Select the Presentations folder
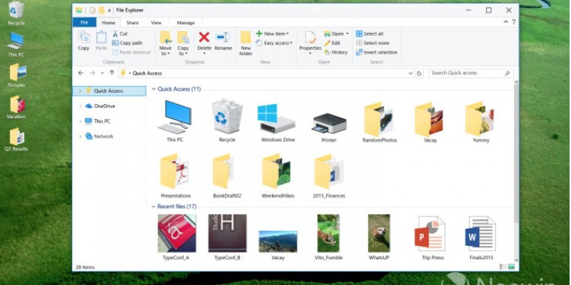The width and height of the screenshot is (571, 285). click(x=176, y=176)
